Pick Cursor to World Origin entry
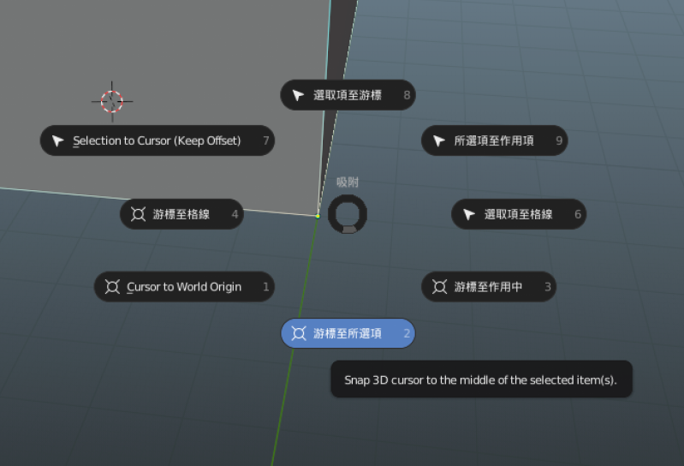Image resolution: width=684 pixels, height=466 pixels. pos(184,287)
